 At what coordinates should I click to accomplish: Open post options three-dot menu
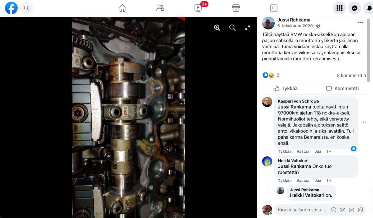360,23
